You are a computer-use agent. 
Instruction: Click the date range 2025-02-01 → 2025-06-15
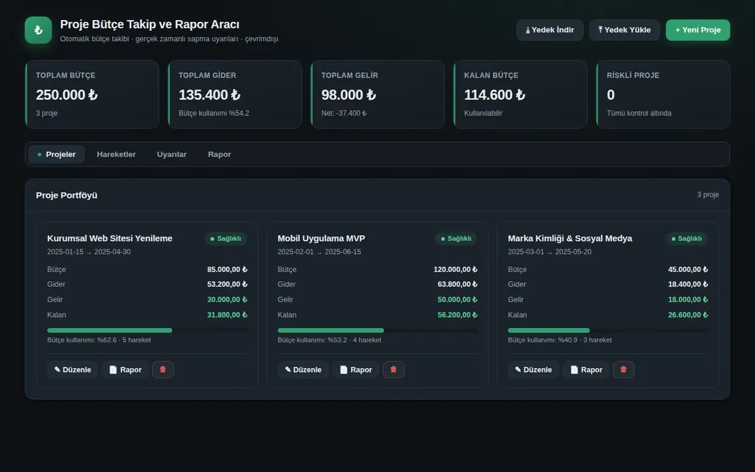tap(319, 252)
